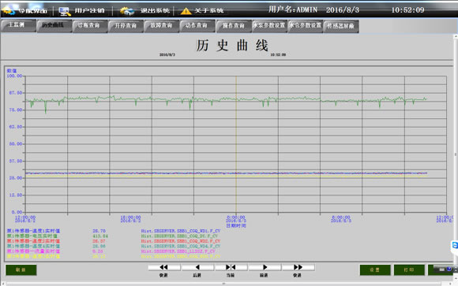458x286 pixels.
Task: Click the single right arrow step-forward button
Action: pyautogui.click(x=265, y=267)
